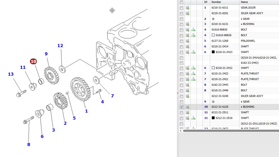Tick the select-all checkbox in table header
This screenshot has width=279, height=157.
(181, 2)
